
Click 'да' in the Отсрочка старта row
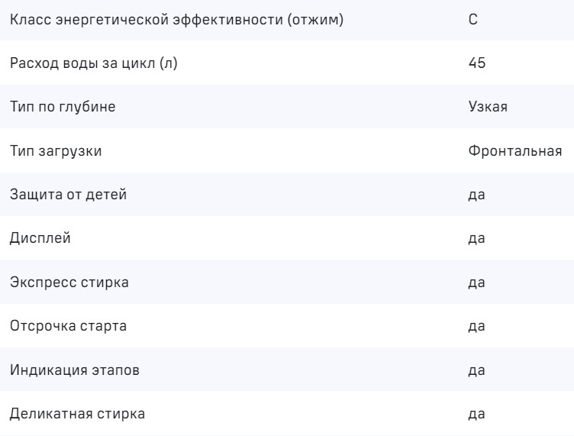[x=477, y=327]
